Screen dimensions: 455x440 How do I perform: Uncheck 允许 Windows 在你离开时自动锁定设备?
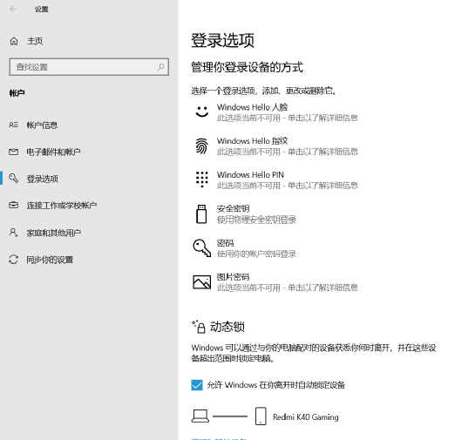tap(197, 385)
